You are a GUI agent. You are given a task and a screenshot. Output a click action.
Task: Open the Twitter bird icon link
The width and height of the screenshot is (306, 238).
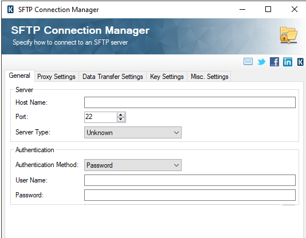pyautogui.click(x=261, y=62)
